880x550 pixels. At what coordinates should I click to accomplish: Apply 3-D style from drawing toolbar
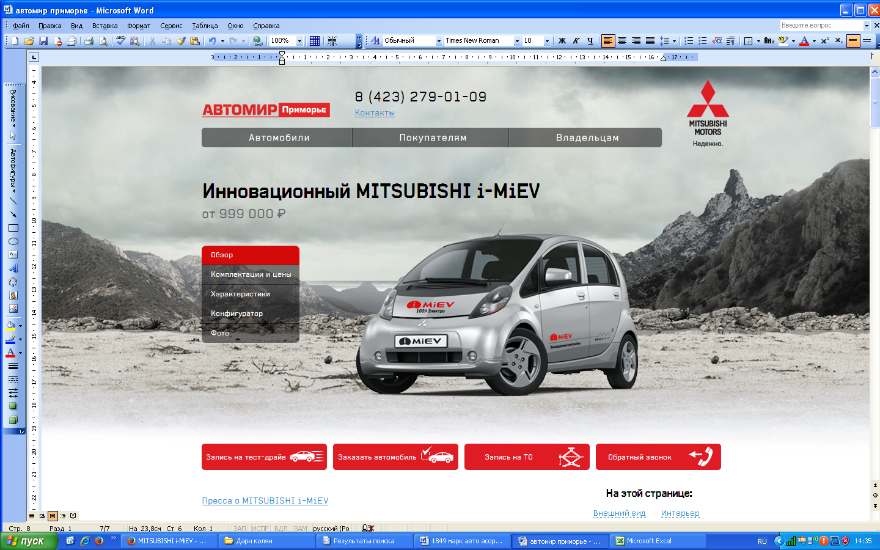pyautogui.click(x=13, y=420)
